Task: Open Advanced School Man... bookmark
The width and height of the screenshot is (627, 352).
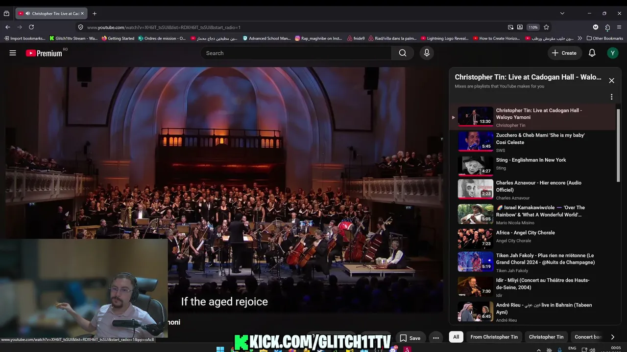Action: (266, 38)
